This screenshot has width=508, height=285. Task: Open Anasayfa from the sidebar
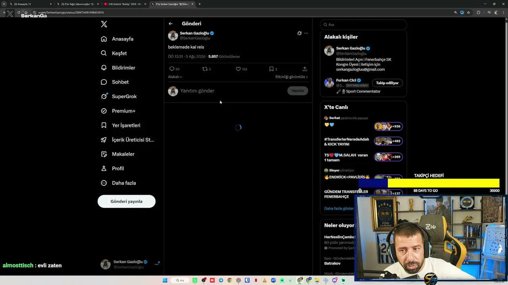(117, 39)
